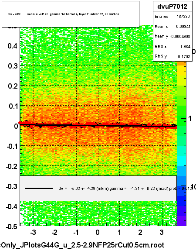196x251 pixels.
Task: Select the Mean y -0.0004908 row
Action: 172,36
